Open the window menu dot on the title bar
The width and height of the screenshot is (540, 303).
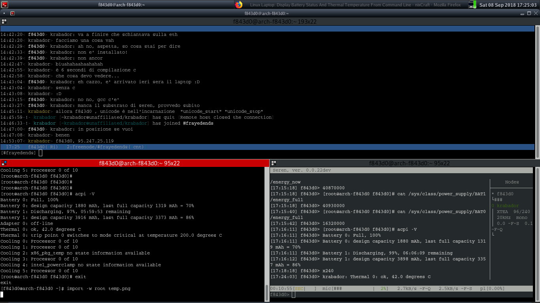tap(4, 13)
